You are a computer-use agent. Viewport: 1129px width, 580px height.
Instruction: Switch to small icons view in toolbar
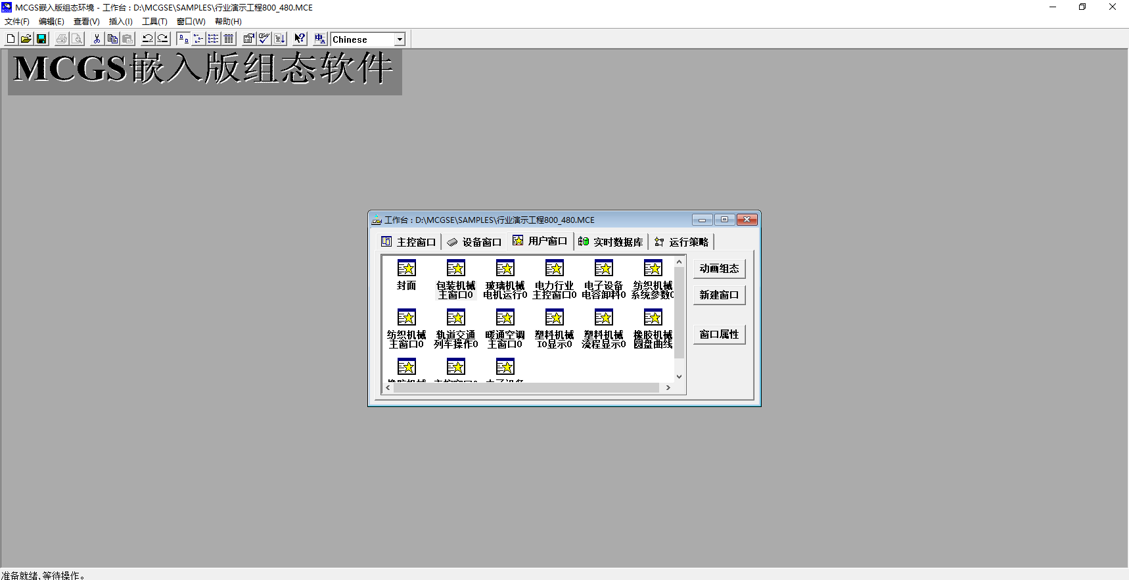coord(198,39)
